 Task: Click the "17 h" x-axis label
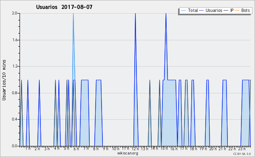[184, 149]
